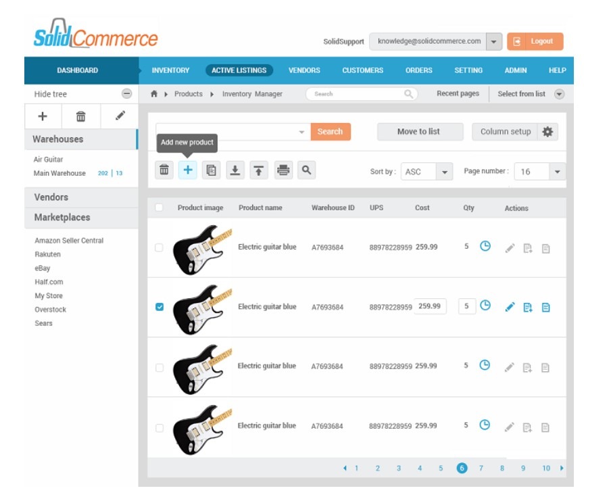Click the cost field 259.99 in the checked row
Viewport: 611px width, 501px height.
coord(430,306)
